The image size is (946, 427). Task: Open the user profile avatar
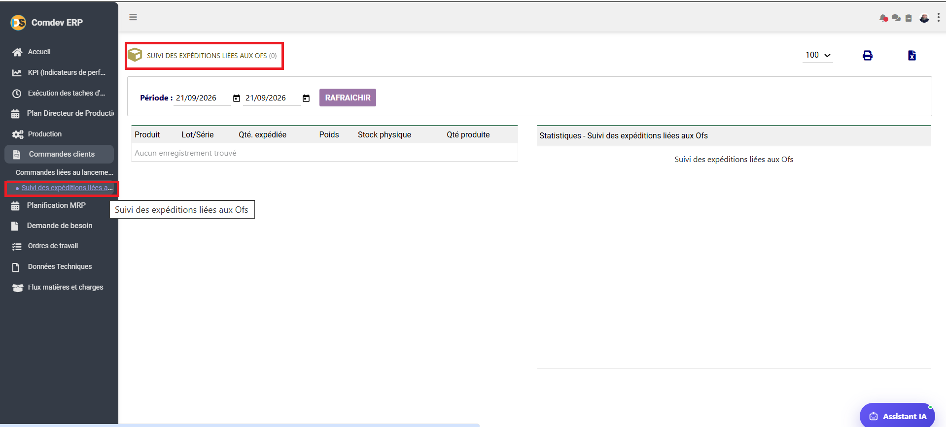click(924, 18)
